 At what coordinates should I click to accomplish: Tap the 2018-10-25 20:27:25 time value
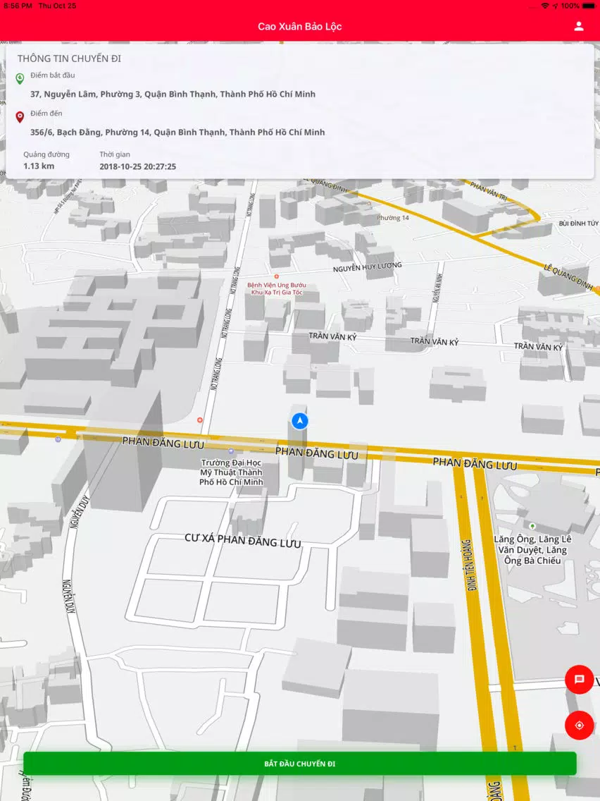coord(138,166)
